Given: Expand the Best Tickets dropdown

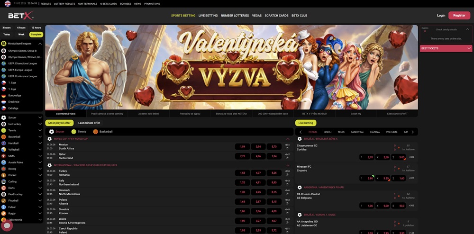Looking at the screenshot, I should point(469,48).
